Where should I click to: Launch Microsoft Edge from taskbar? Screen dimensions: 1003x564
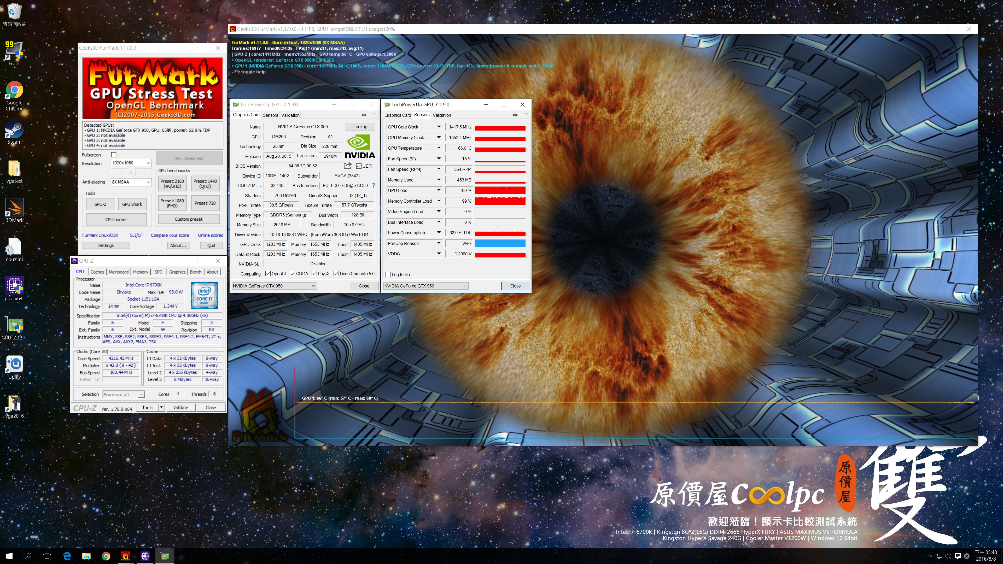(67, 556)
